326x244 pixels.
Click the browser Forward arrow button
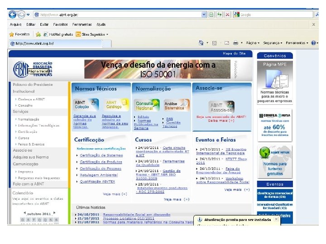coord(21,14)
